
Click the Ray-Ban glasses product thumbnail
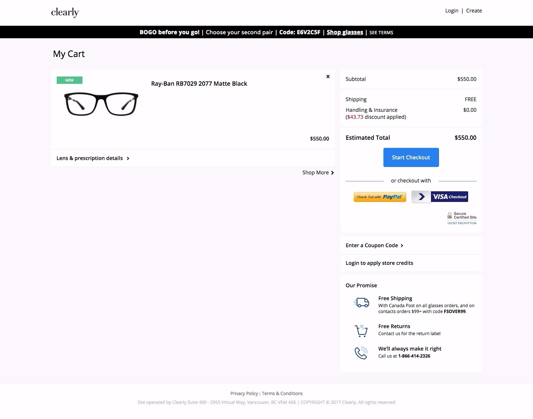(101, 104)
